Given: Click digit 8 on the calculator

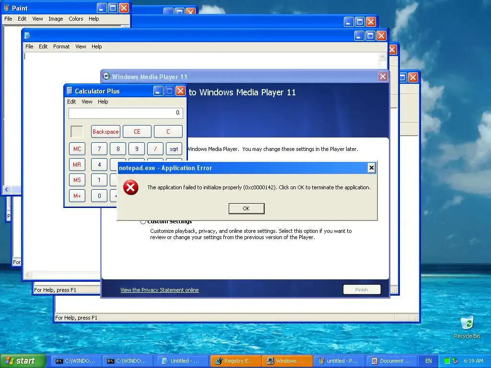Looking at the screenshot, I should [x=118, y=149].
